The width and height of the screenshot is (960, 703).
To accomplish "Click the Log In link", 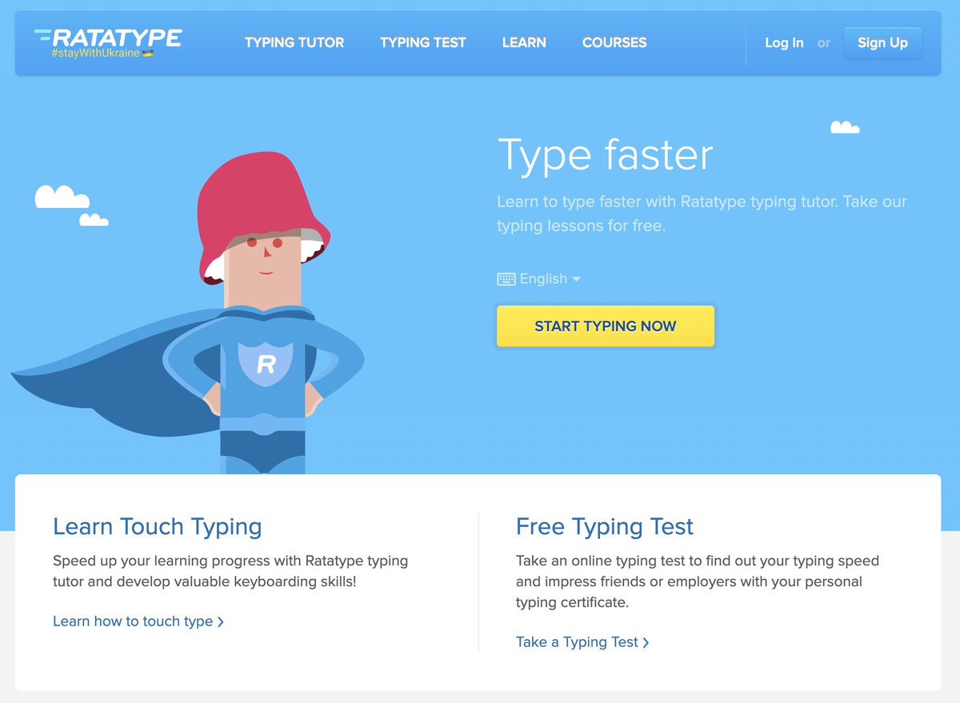I will click(784, 43).
